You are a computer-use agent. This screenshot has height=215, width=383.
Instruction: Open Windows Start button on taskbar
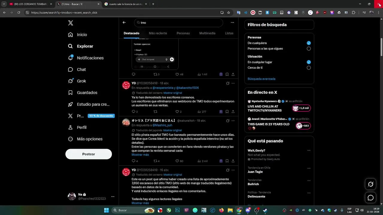106,210
